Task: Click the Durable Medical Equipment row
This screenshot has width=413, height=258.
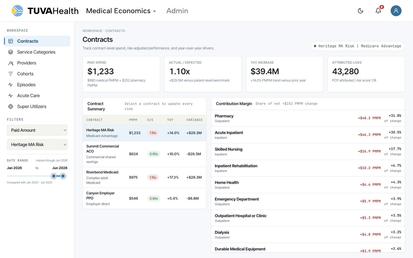Action: click(308, 248)
